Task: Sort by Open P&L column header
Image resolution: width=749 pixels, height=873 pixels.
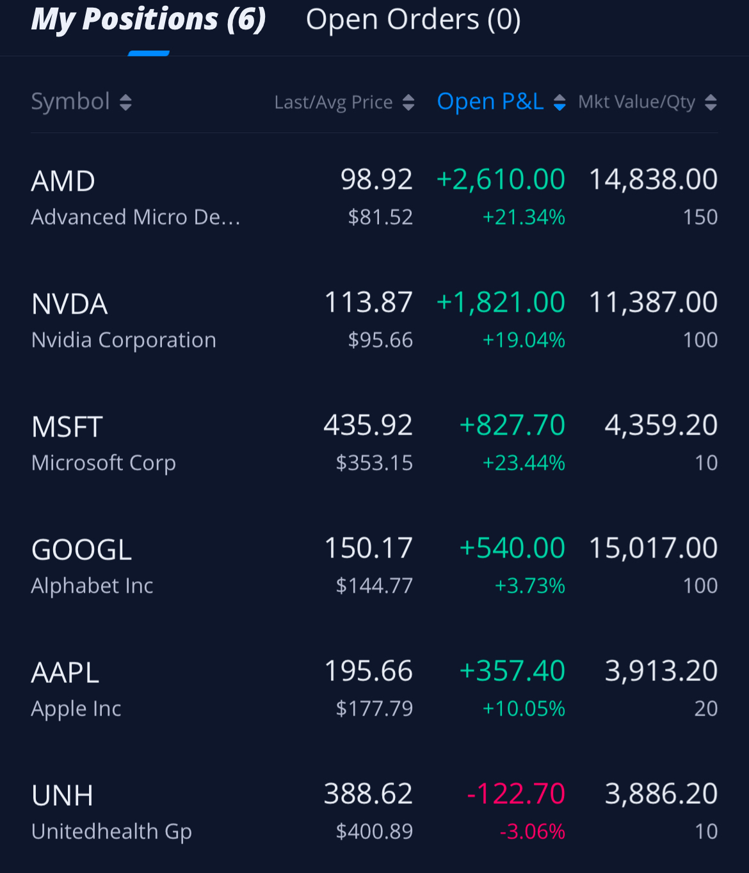Action: (x=490, y=102)
